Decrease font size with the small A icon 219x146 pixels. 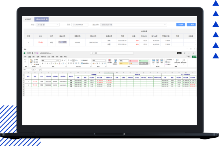[65, 60]
